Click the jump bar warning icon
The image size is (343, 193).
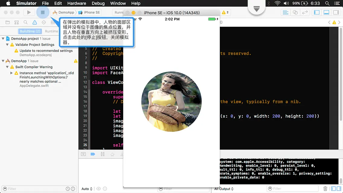[334, 22]
